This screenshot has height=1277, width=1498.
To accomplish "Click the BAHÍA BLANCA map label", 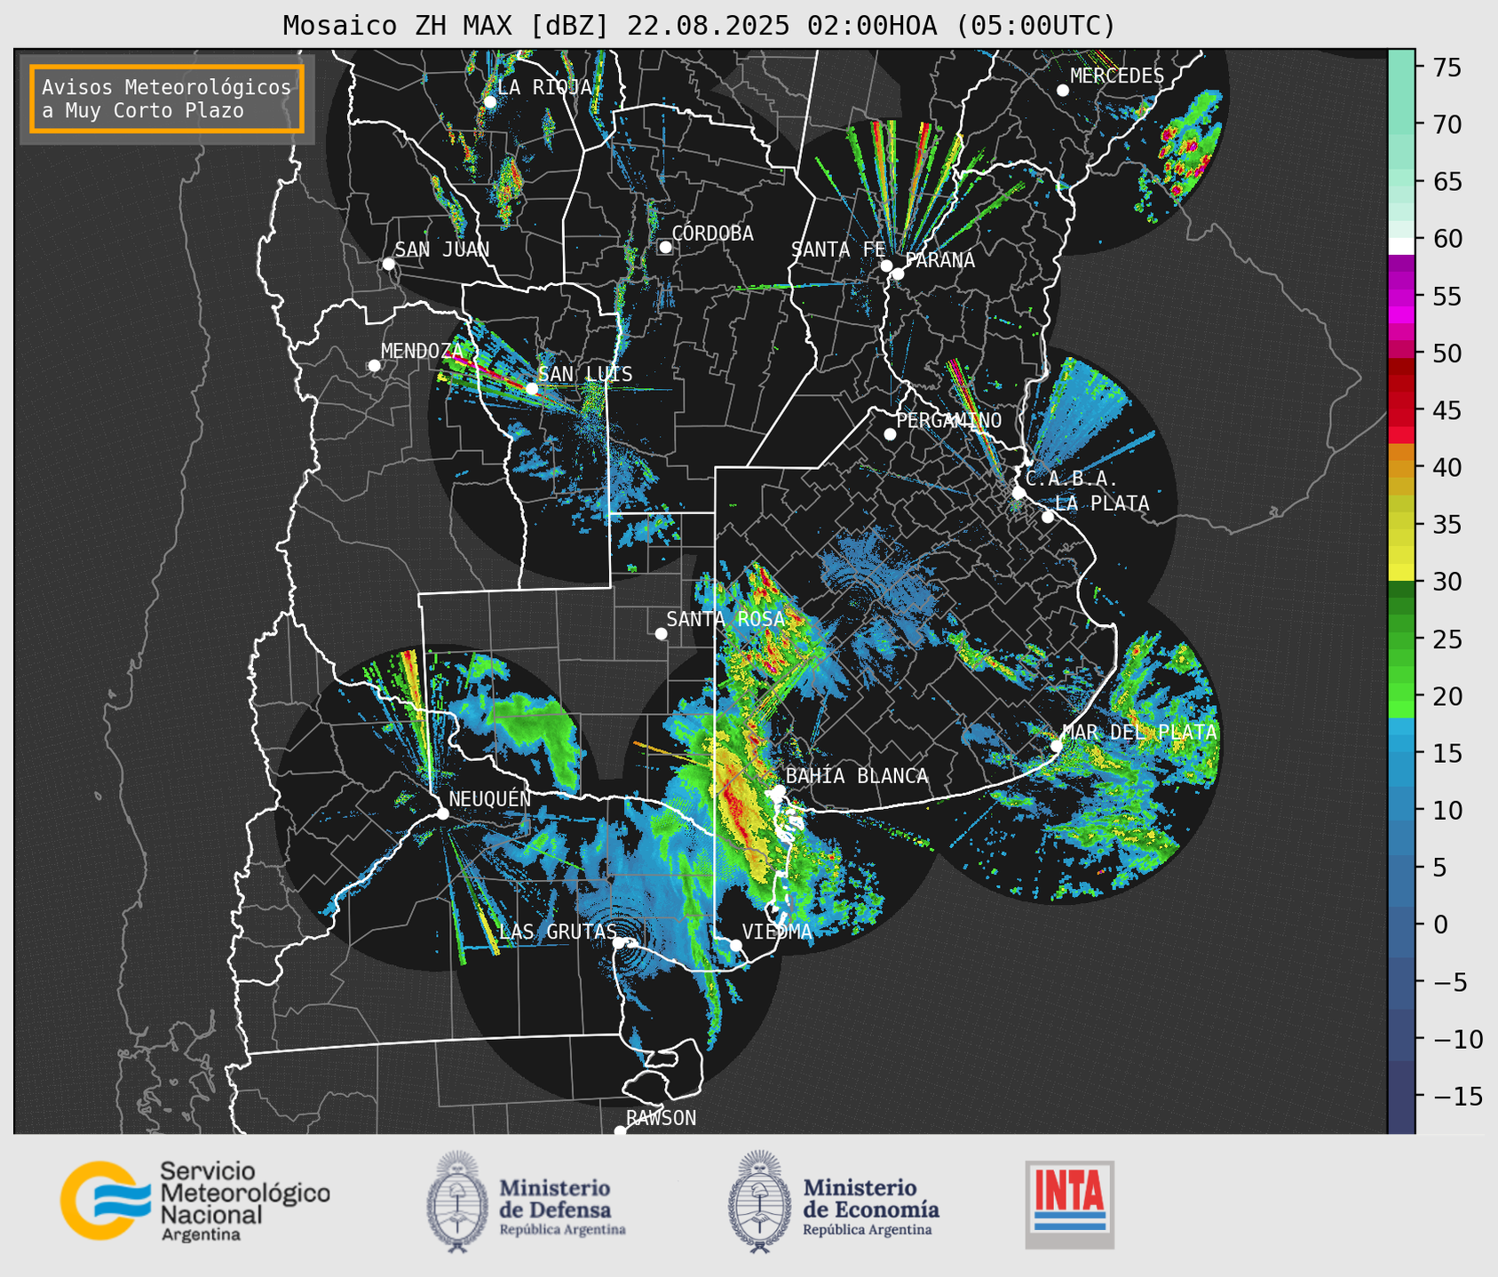I will tap(857, 776).
